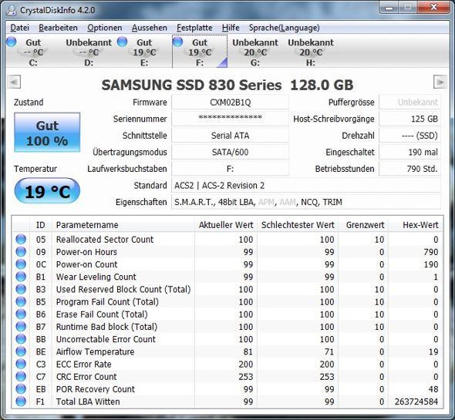Click the 19 °C temperature display
The width and height of the screenshot is (455, 420).
coord(47,191)
